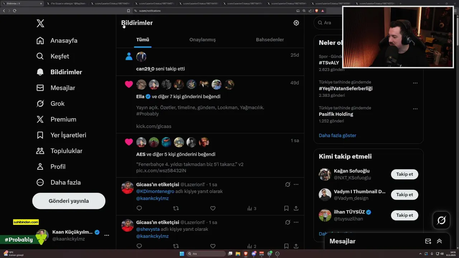Screen dimensions: 459x258
Task: Bookmark the reply to @KDimontenegro
Action: (286, 208)
